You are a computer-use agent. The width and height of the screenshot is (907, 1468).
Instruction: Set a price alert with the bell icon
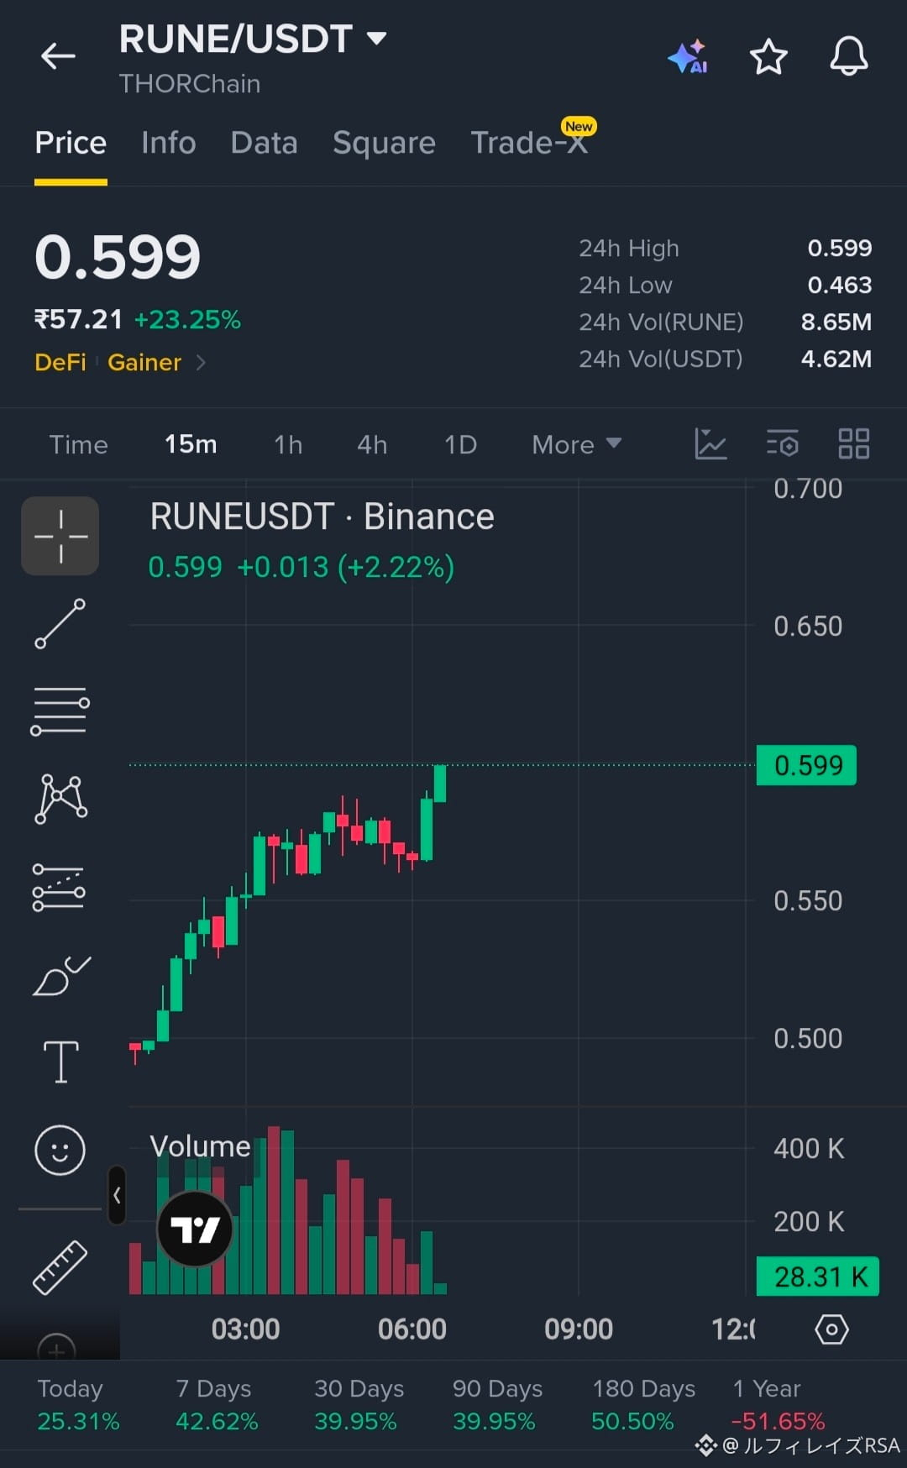point(849,56)
